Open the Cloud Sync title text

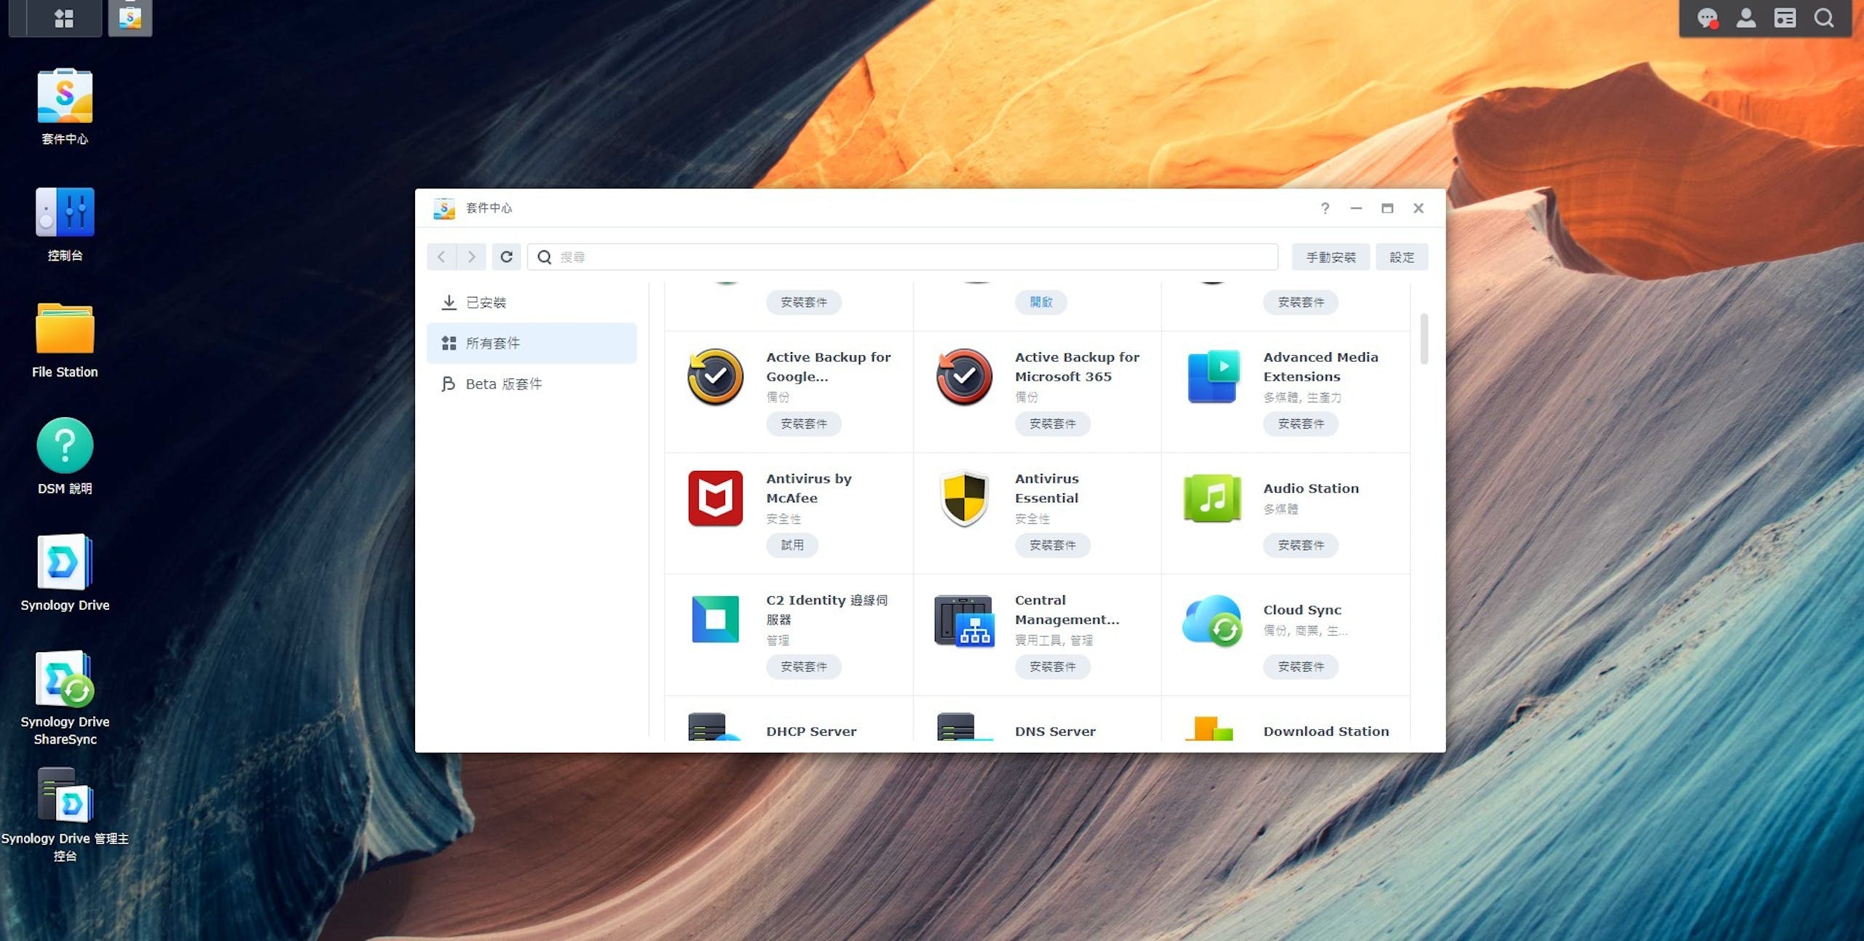pos(1302,610)
